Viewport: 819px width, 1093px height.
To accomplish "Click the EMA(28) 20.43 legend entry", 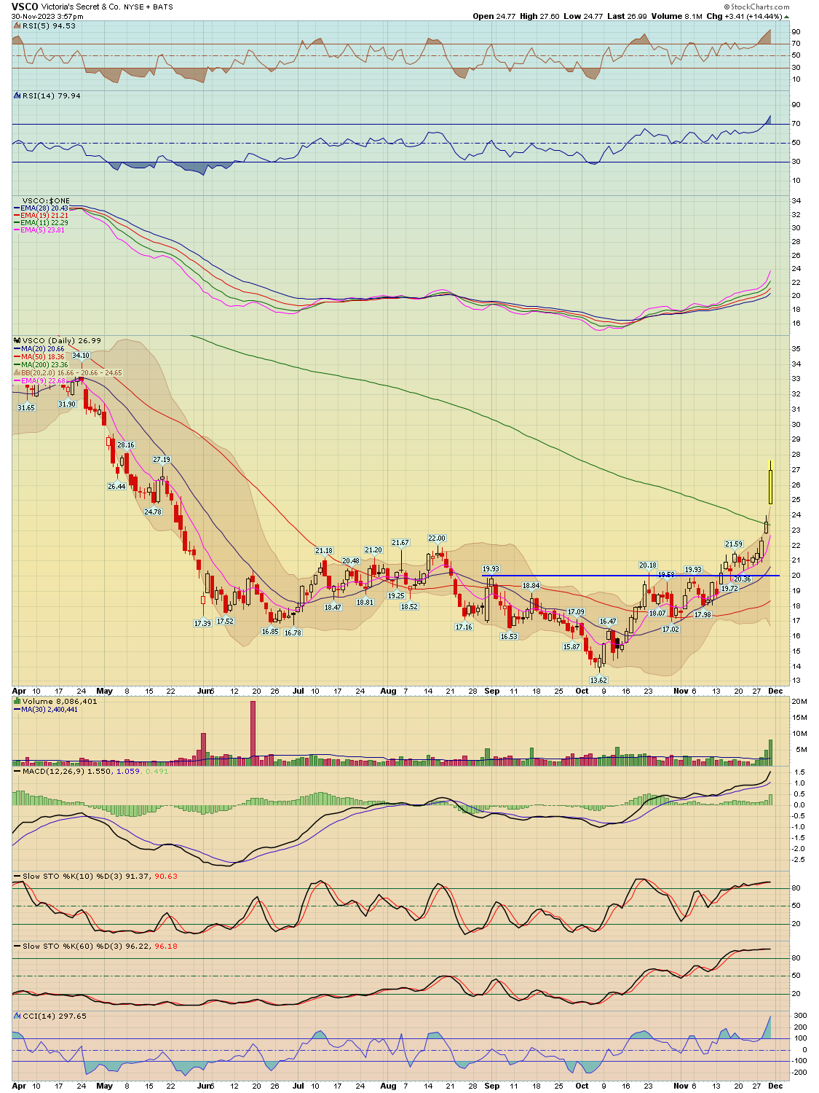I will [x=41, y=208].
